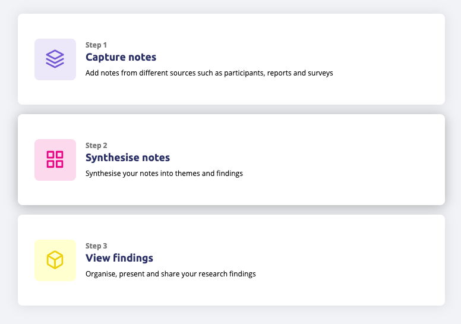Screen dimensions: 461x324
Task: Click the purple stacked layers icon
Action: point(55,59)
